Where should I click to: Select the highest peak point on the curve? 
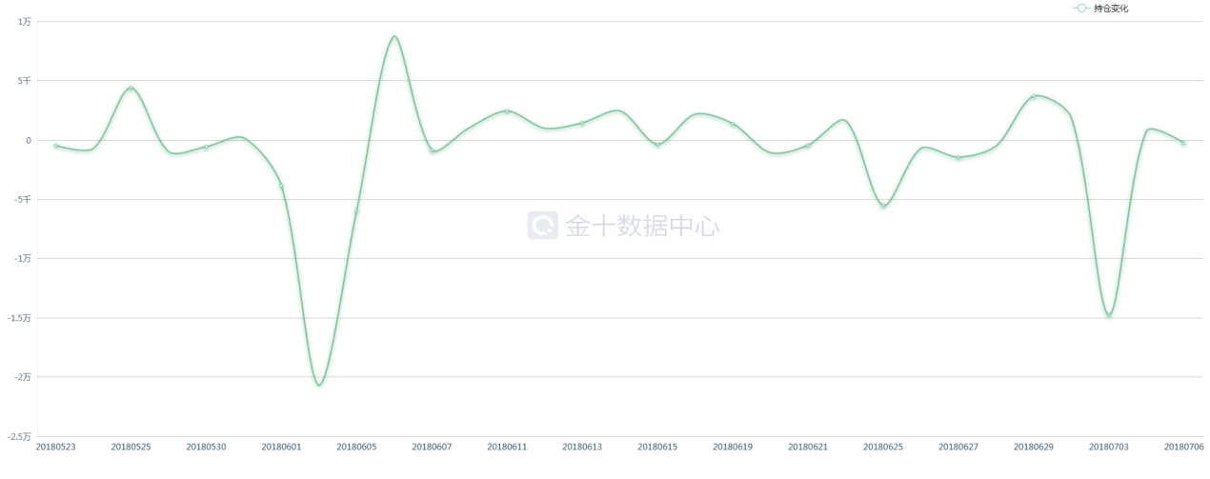click(x=394, y=36)
